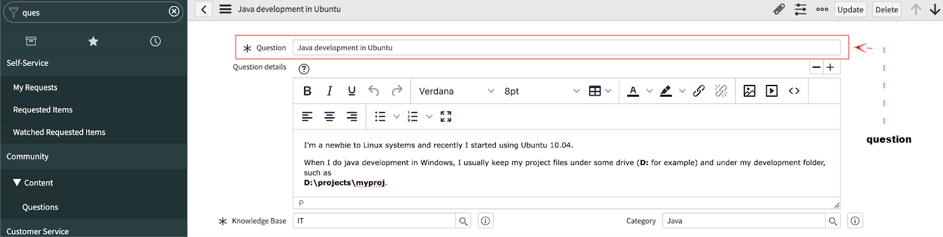Click the Delete button

[x=886, y=9]
